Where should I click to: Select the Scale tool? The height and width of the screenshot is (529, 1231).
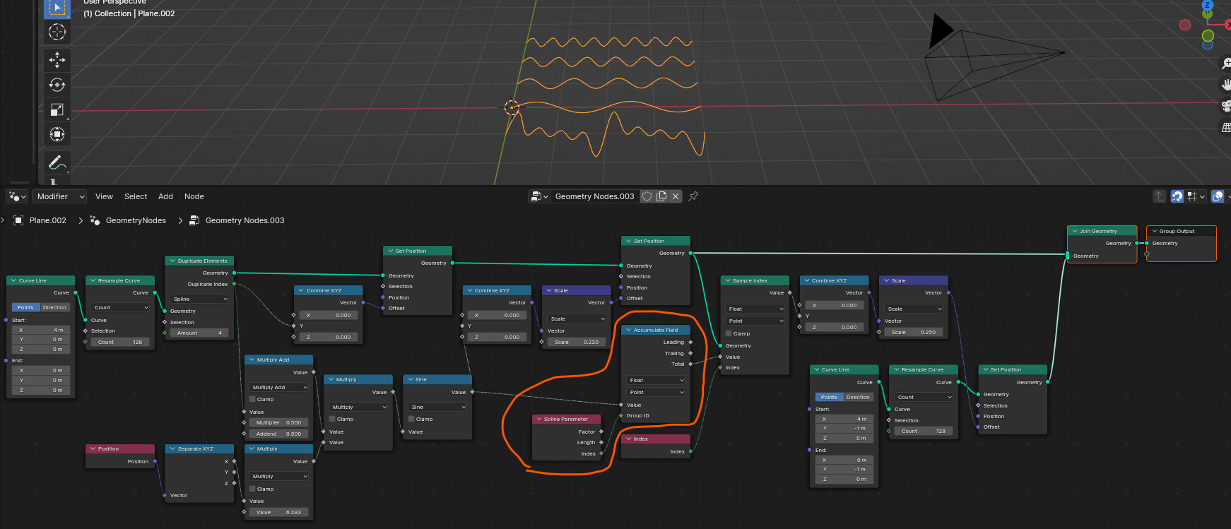click(x=57, y=109)
